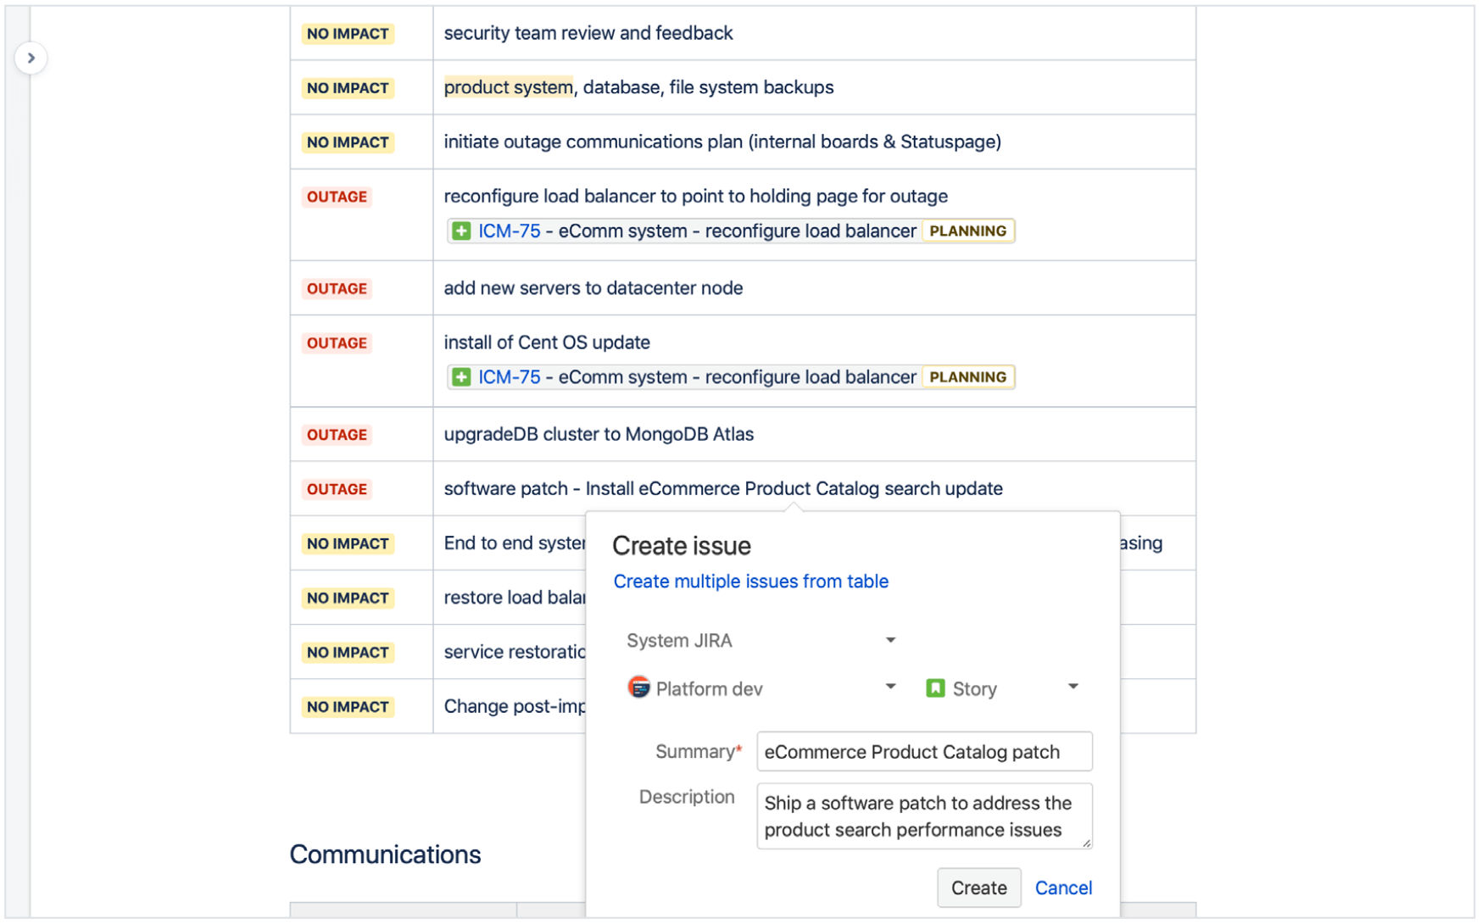This screenshot has height=924, width=1482.
Task: Select the highlighted product system text
Action: click(508, 87)
